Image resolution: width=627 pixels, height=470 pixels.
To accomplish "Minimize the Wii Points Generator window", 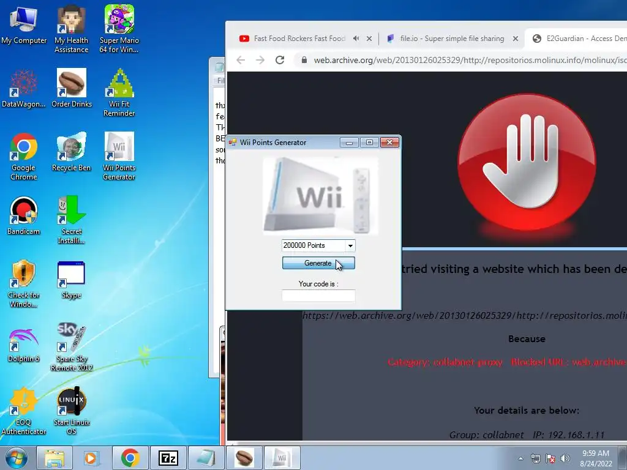I will click(349, 142).
